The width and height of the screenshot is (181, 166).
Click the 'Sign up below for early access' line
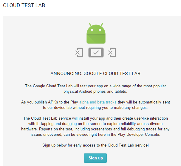coord(95,145)
